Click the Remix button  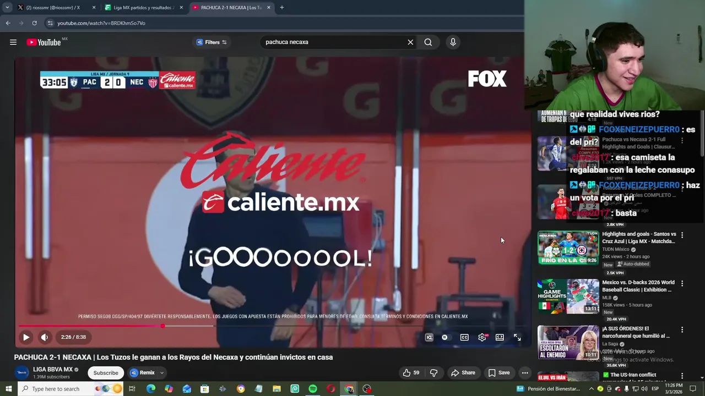tap(143, 372)
